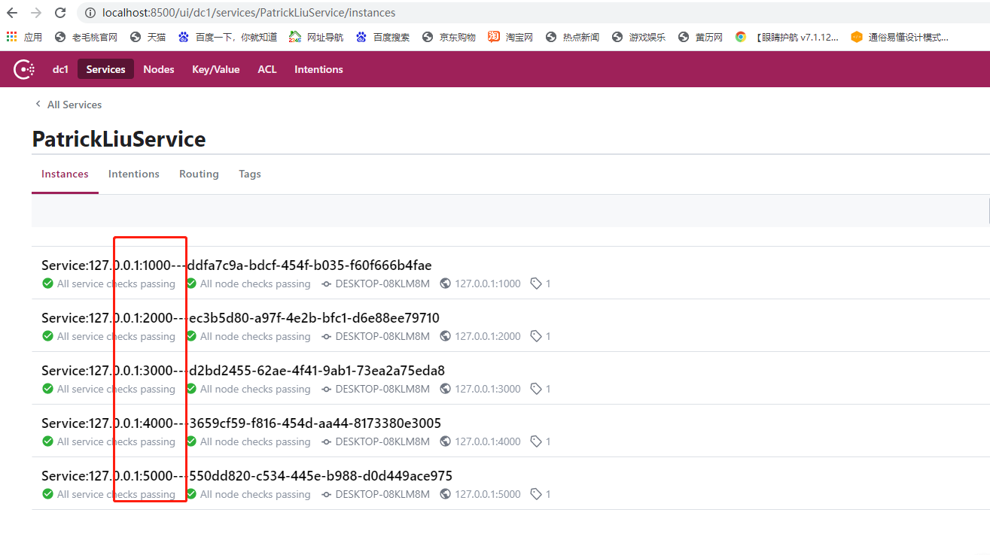
Task: Click the tag icon in the port 1000 row
Action: pyautogui.click(x=536, y=284)
